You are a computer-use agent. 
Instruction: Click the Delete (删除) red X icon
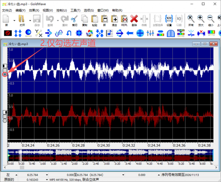click(x=134, y=19)
